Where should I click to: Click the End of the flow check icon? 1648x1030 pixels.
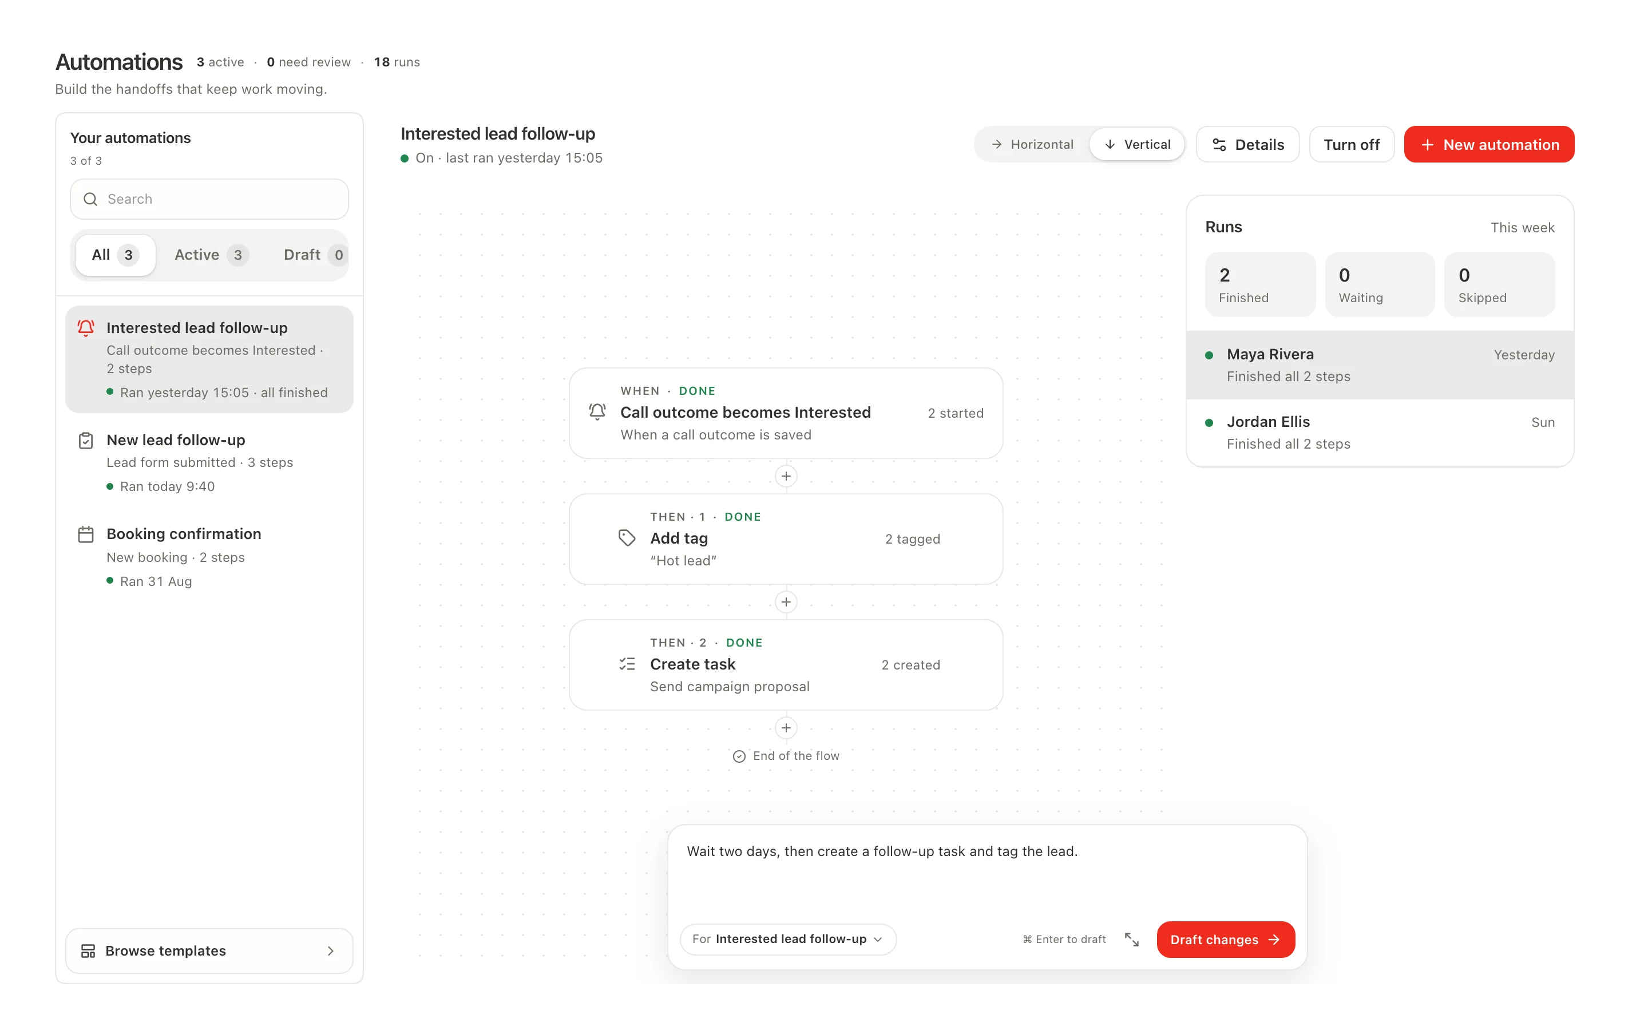739,756
